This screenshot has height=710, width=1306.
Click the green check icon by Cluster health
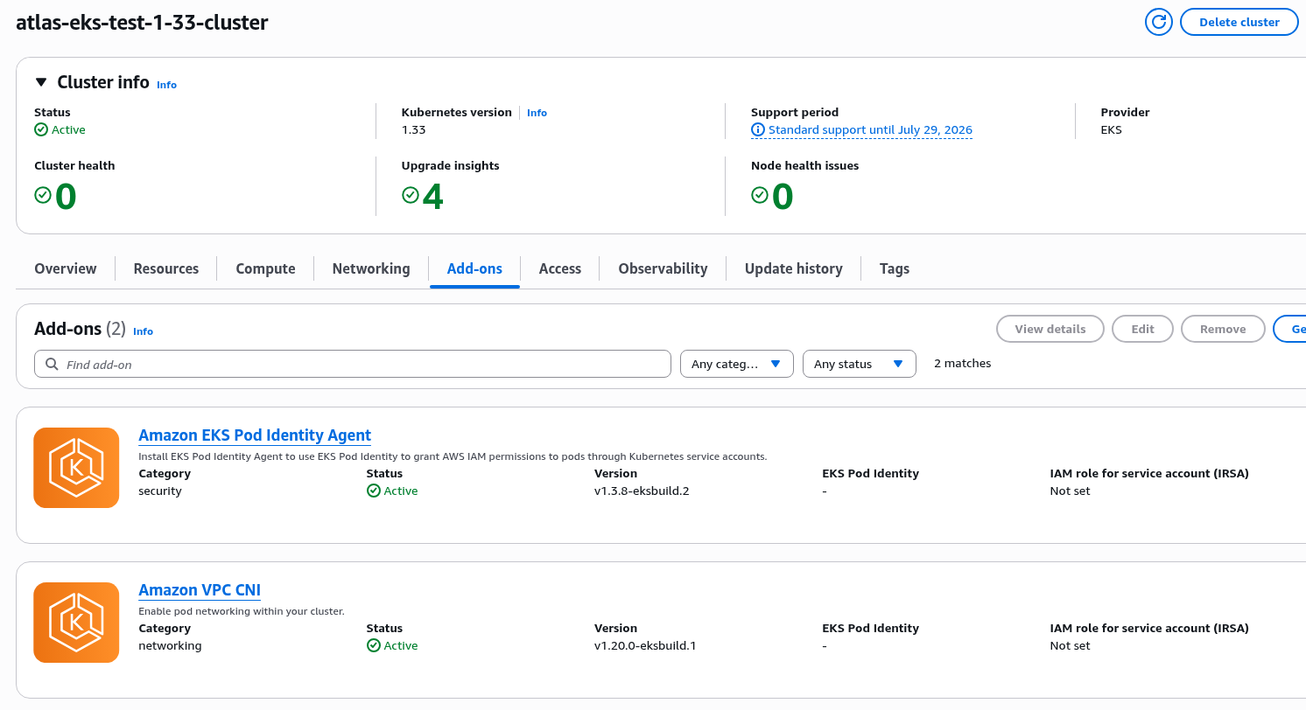click(42, 195)
